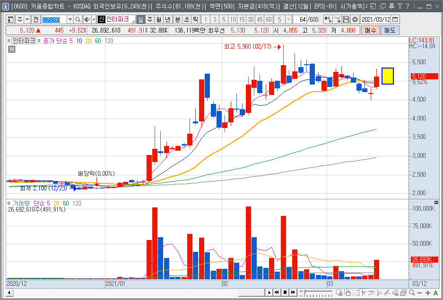
Task: Select the 60 interval button
Action: coord(269,19)
